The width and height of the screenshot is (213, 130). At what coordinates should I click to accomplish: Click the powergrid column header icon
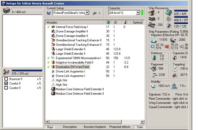pos(115,22)
